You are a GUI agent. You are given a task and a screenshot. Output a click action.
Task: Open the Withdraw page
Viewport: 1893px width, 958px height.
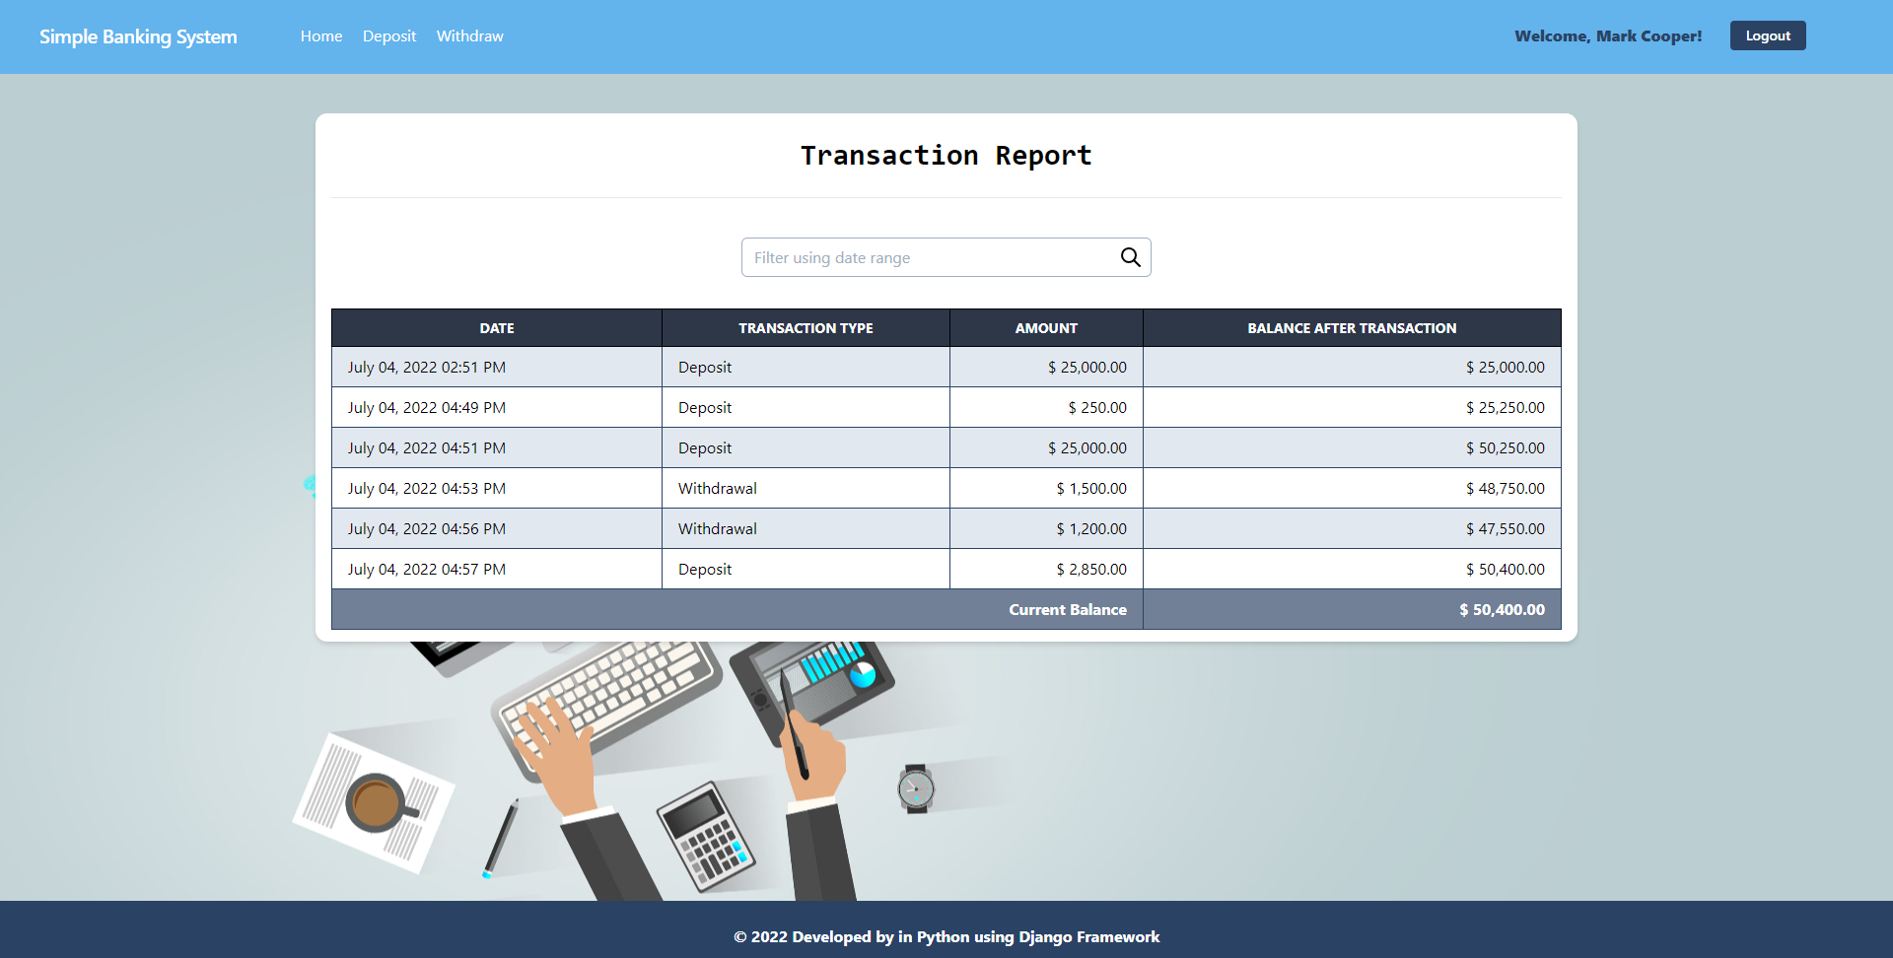pos(469,35)
